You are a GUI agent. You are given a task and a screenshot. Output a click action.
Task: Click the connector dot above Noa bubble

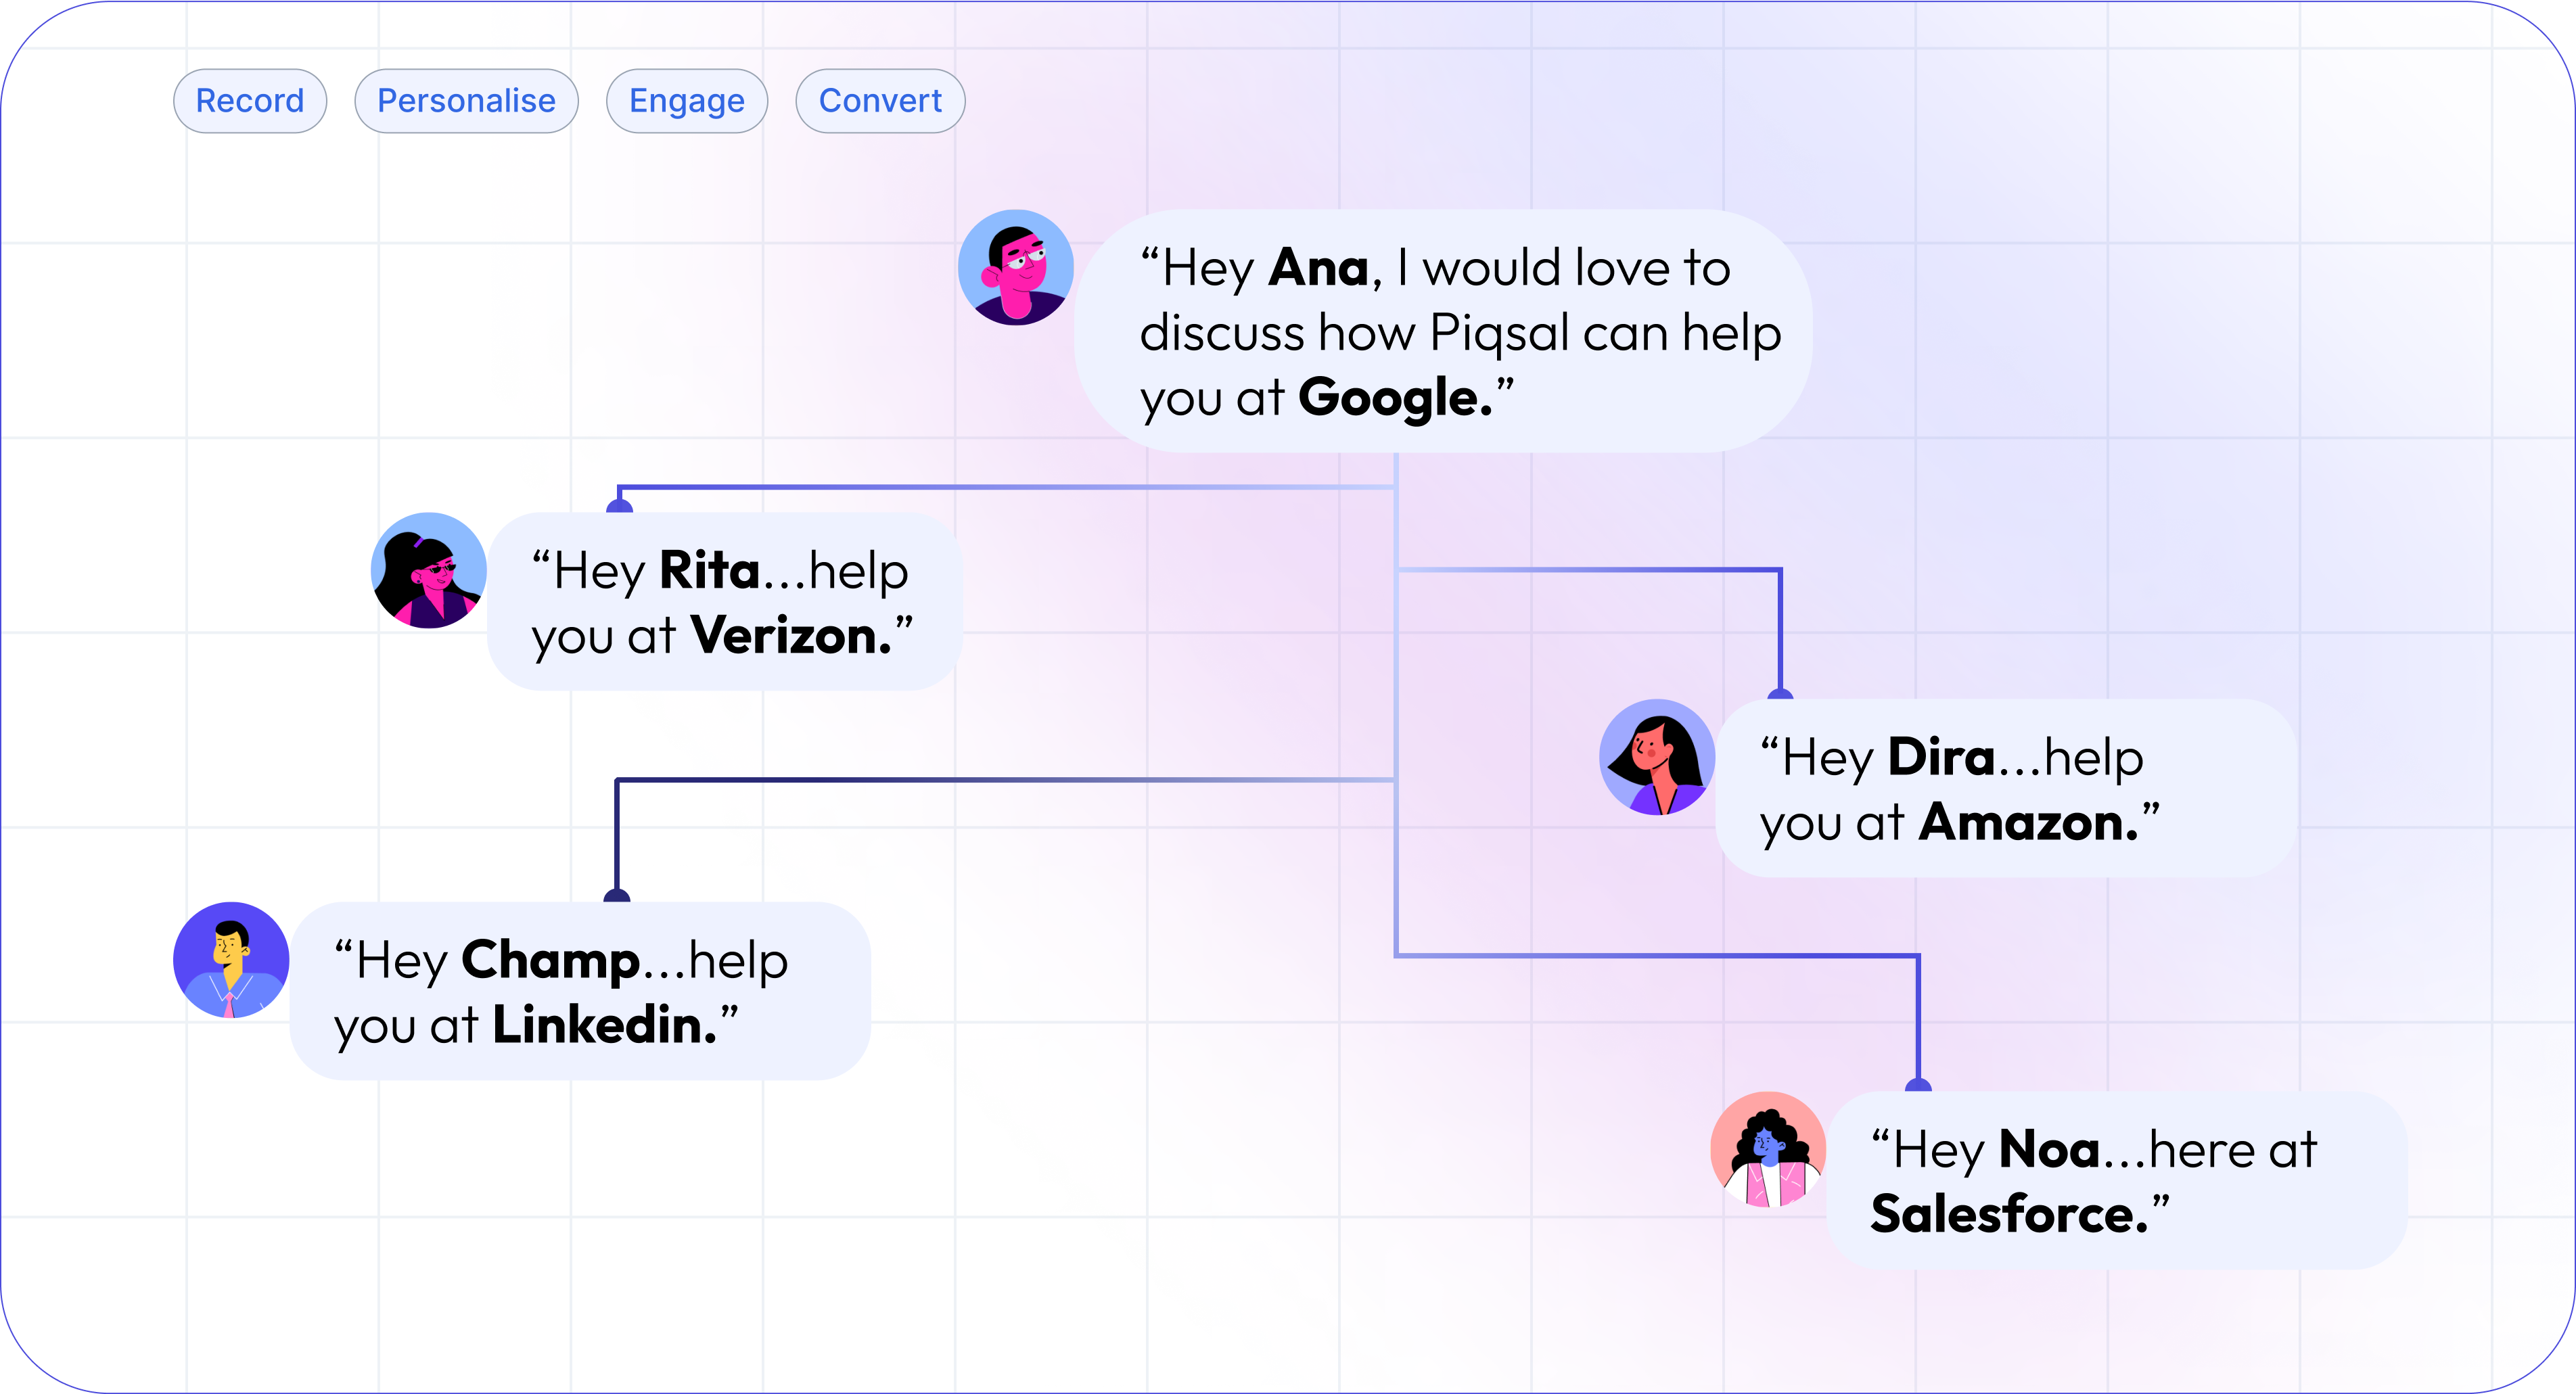point(1918,1085)
